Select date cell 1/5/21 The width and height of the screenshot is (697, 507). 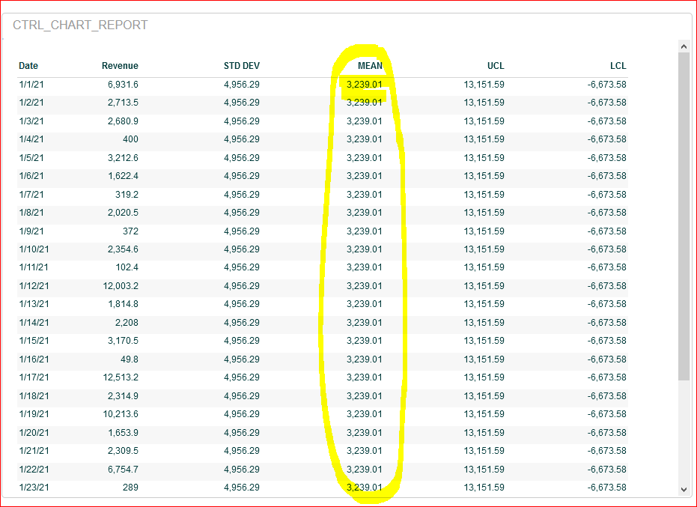(x=31, y=158)
